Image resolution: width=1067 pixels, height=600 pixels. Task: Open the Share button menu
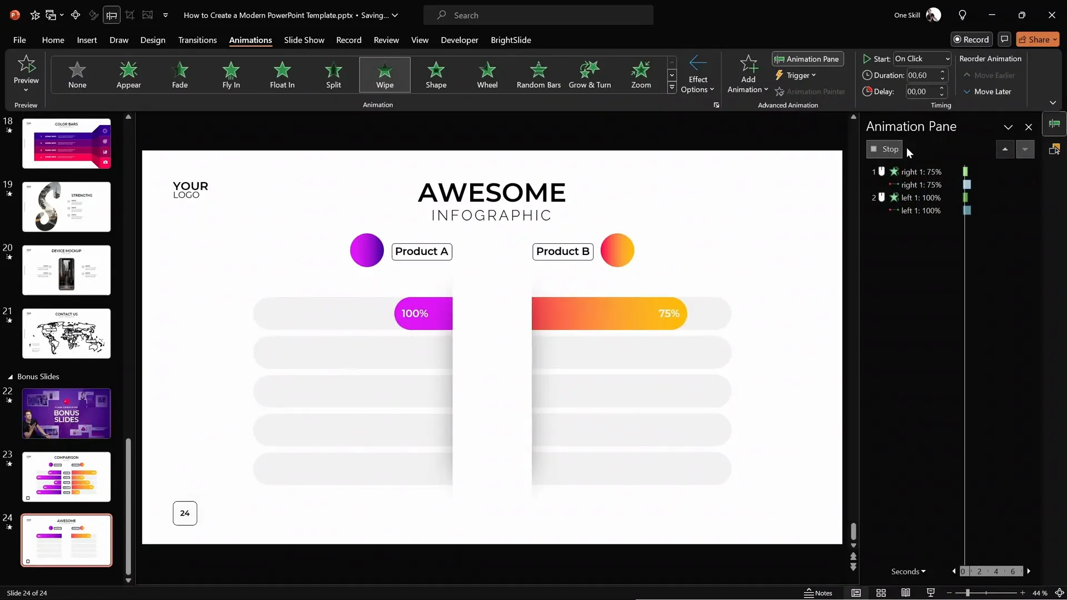click(x=1038, y=39)
